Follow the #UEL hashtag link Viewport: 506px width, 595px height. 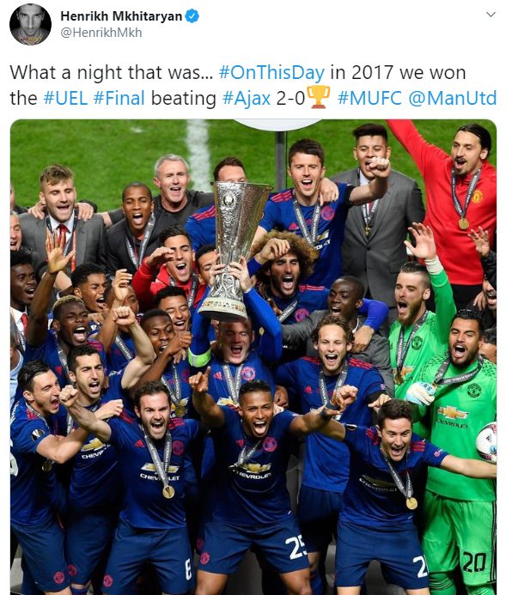point(65,98)
